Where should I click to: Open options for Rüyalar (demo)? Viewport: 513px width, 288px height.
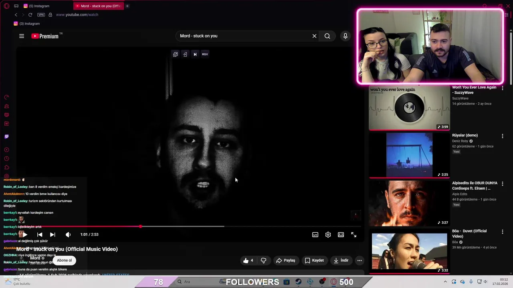click(x=502, y=136)
